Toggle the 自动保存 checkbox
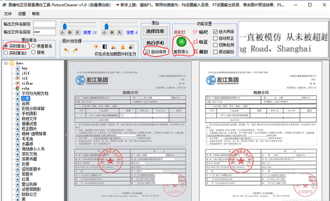 coord(148,52)
